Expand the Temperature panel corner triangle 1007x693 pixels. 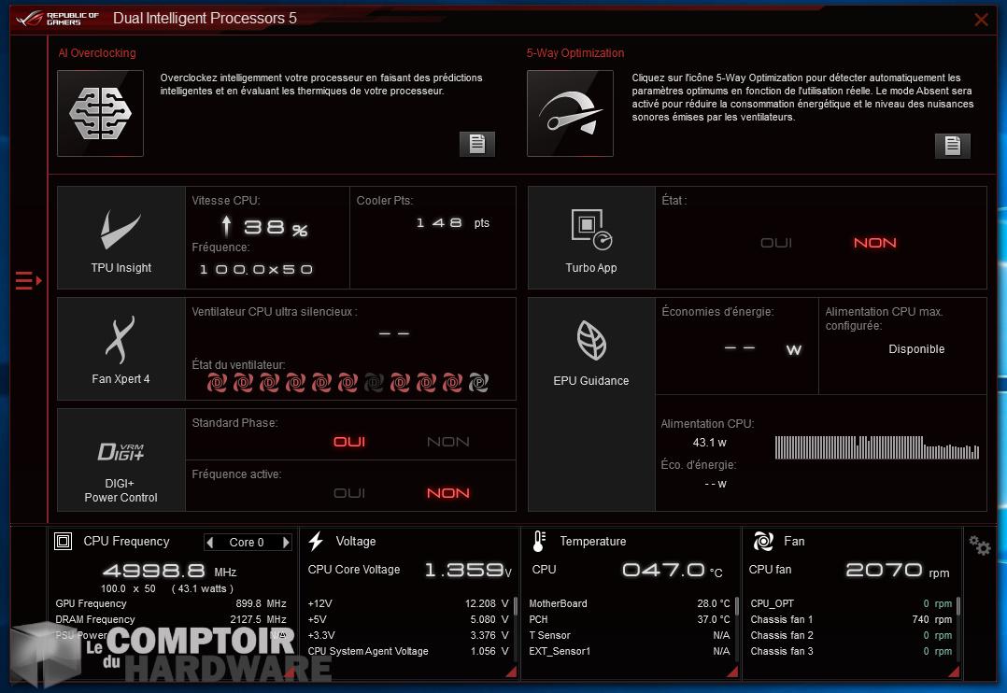(x=732, y=672)
